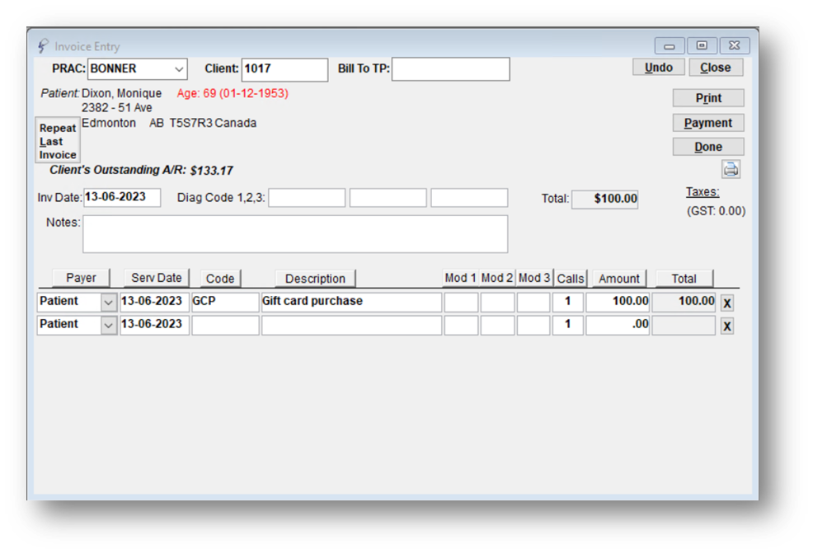
Task: Click Calls field on the second line
Action: 568,326
